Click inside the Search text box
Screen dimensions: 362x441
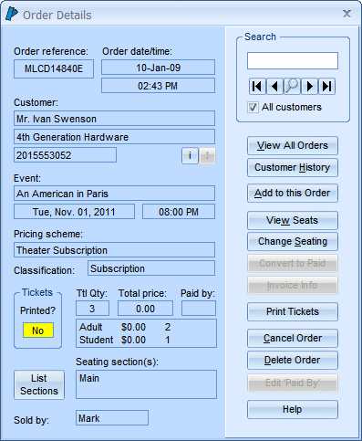click(x=293, y=60)
